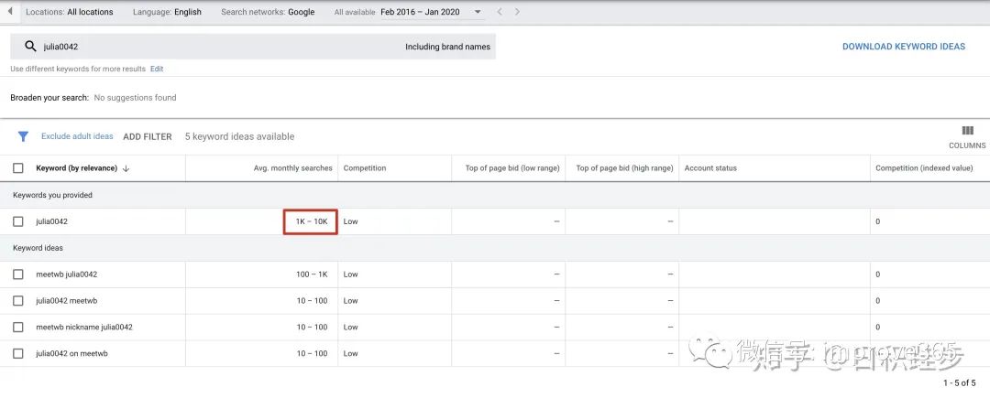Screen dimensions: 990x398
Task: Change Search networks: Google setting
Action: click(x=268, y=12)
